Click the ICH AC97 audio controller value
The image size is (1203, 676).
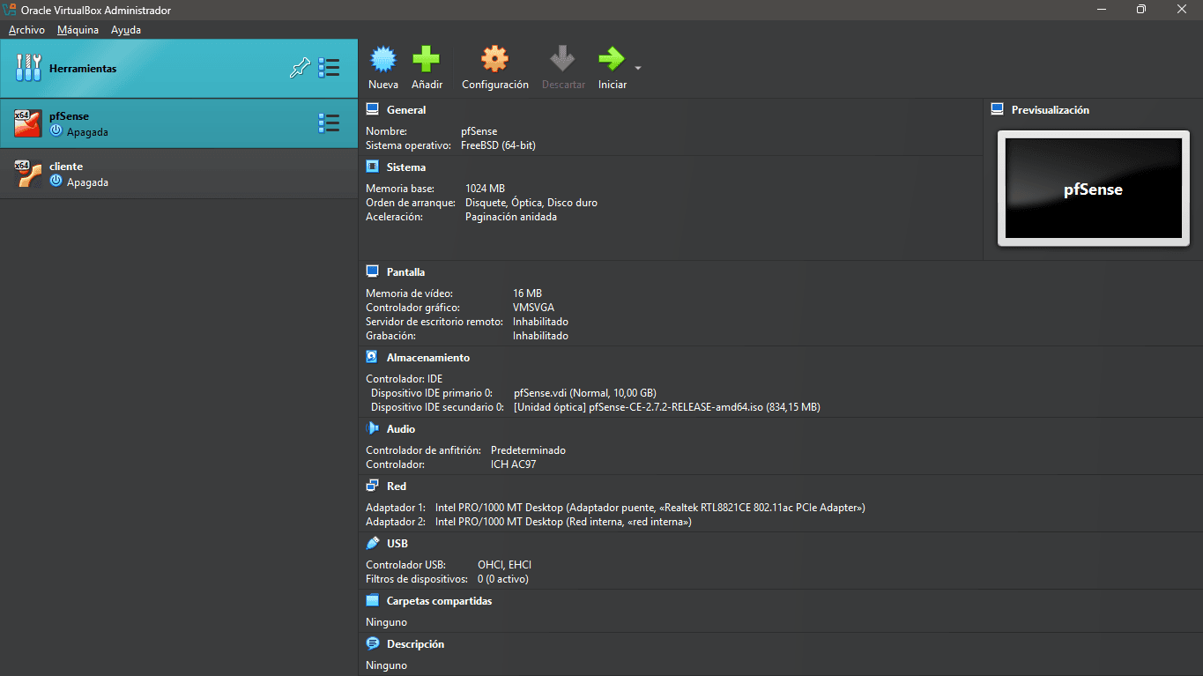[513, 464]
